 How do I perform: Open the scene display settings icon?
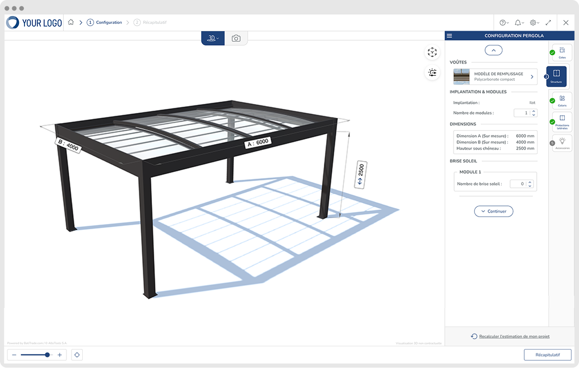coord(432,72)
